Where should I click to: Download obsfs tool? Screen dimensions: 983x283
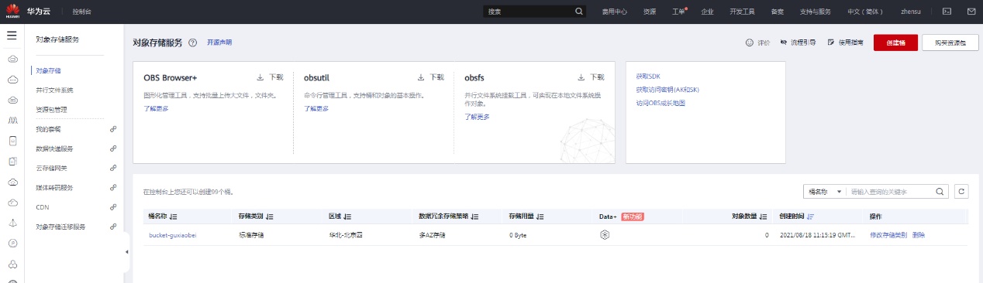(x=592, y=77)
